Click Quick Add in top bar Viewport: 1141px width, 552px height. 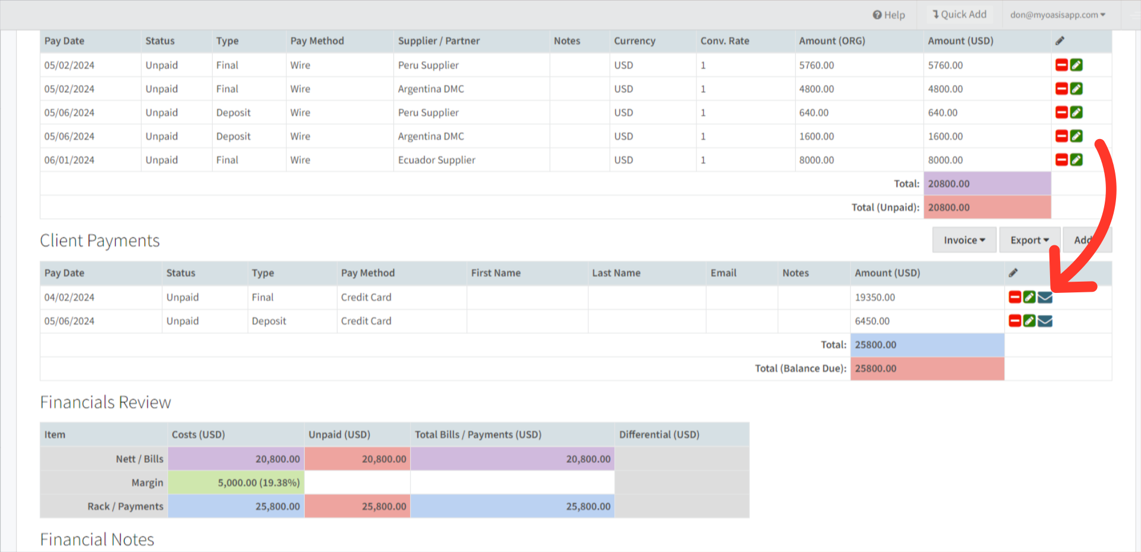click(959, 14)
